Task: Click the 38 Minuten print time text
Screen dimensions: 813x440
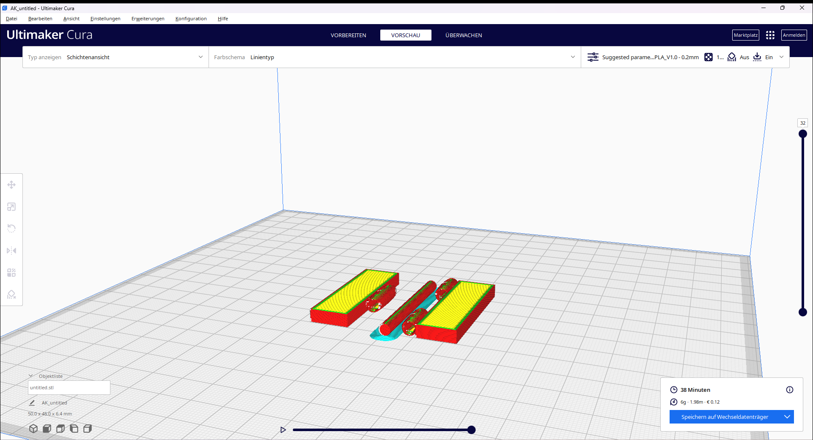Action: [x=695, y=390]
